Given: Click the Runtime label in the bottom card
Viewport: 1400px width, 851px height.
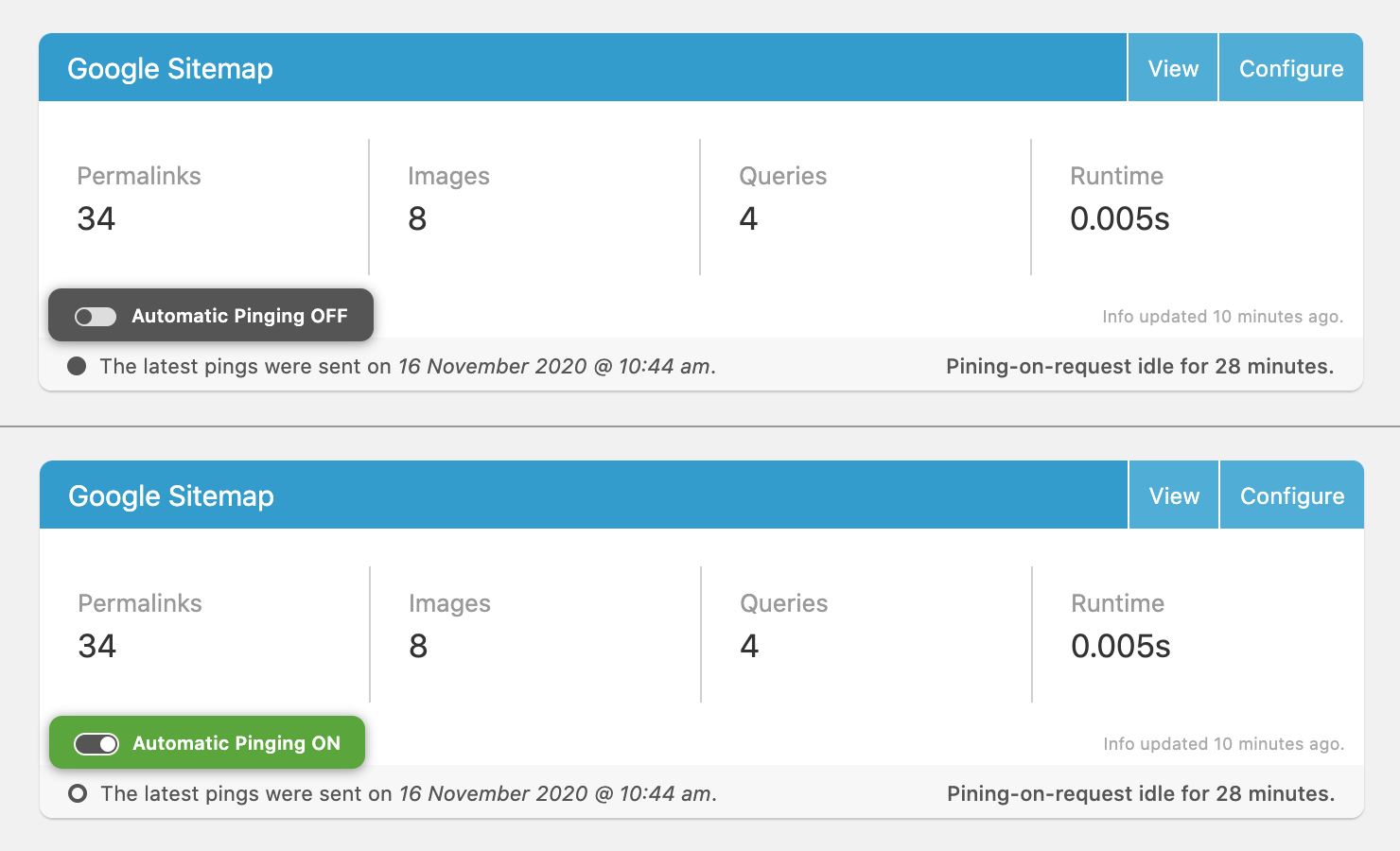Looking at the screenshot, I should click(1117, 603).
